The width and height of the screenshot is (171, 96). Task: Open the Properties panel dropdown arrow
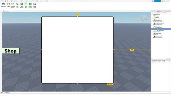coord(166,60)
